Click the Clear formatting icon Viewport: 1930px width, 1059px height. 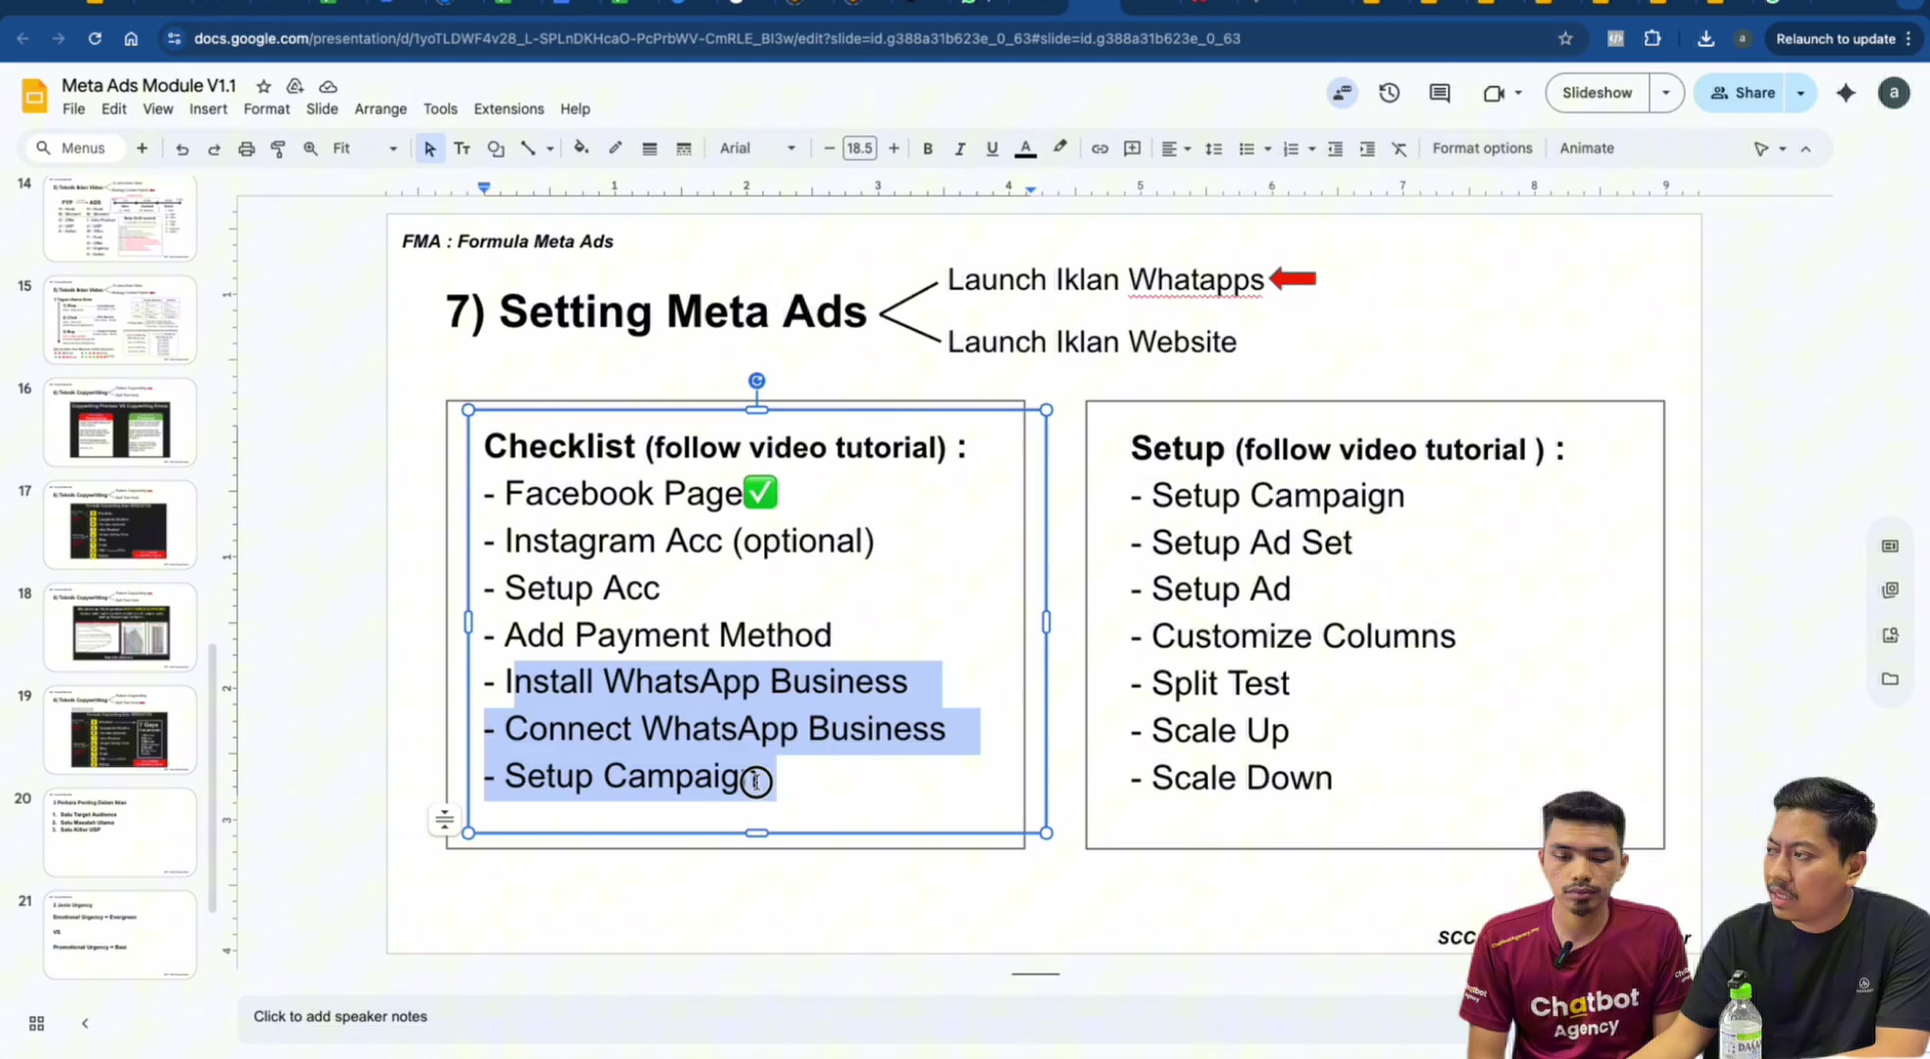(1399, 149)
